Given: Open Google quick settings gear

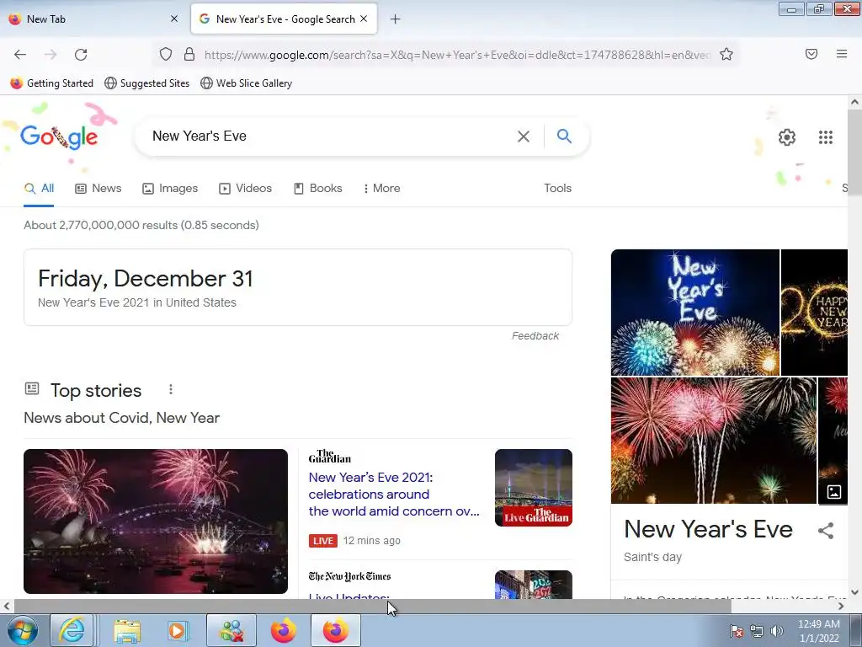Looking at the screenshot, I should [x=787, y=137].
